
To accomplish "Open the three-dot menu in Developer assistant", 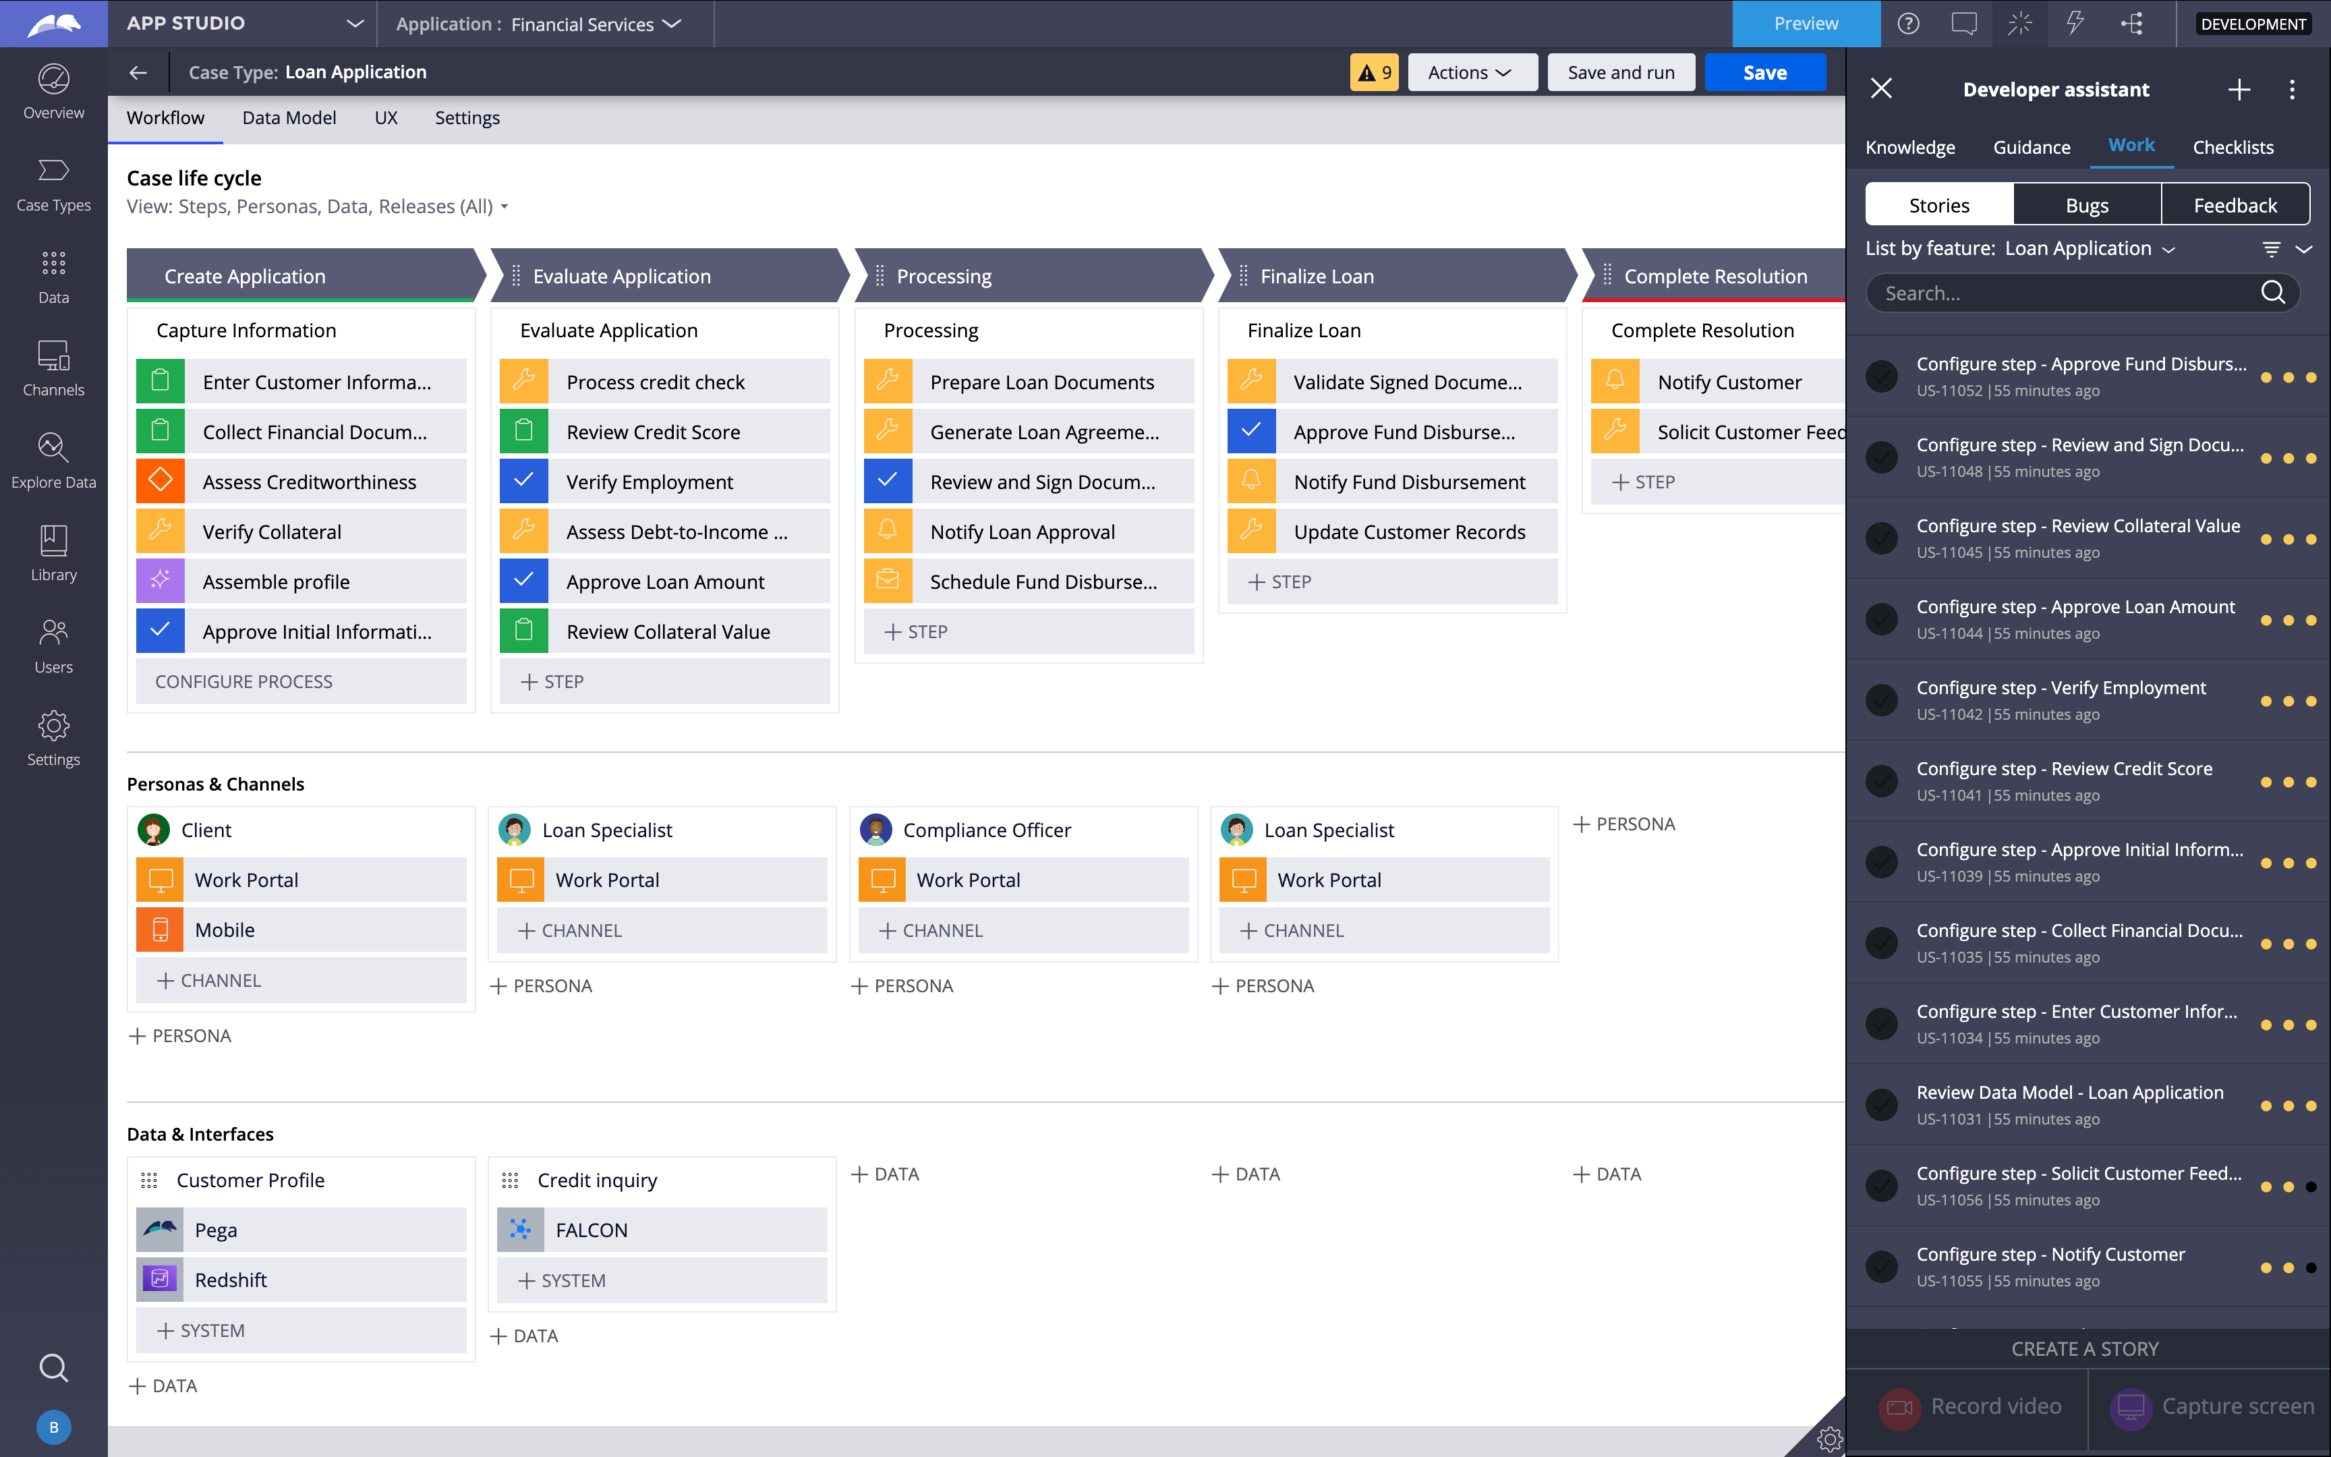I will click(2291, 90).
